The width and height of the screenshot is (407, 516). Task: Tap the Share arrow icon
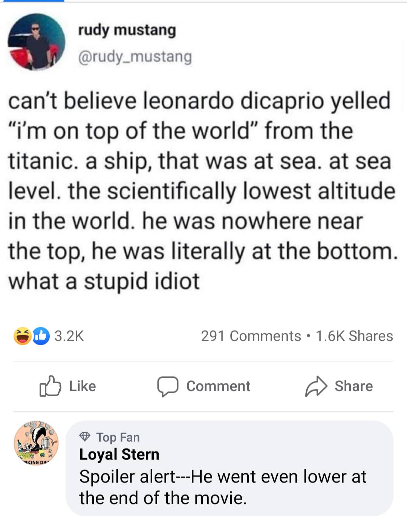pyautogui.click(x=316, y=386)
